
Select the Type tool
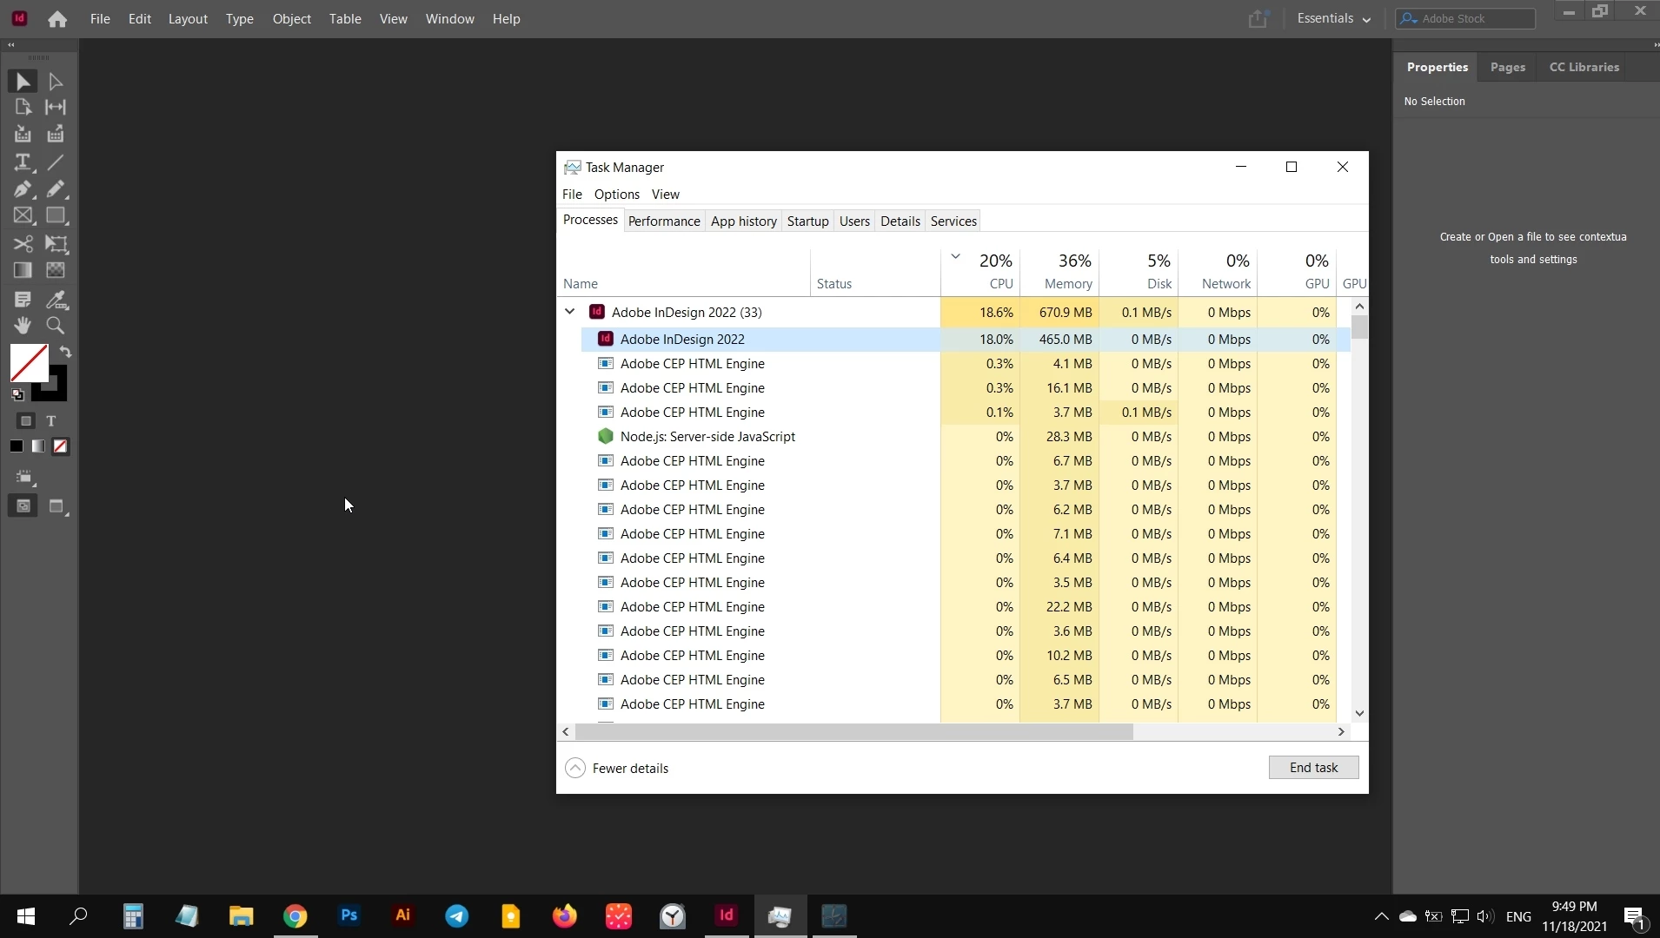(23, 162)
